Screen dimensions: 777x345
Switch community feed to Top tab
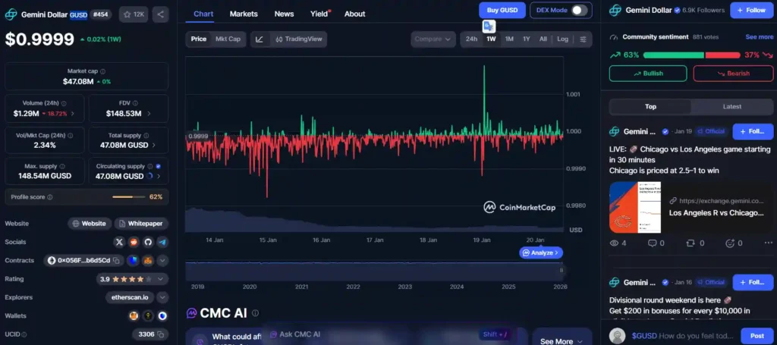click(650, 106)
